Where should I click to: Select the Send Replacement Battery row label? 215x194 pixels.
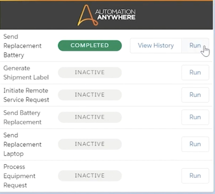22,45
